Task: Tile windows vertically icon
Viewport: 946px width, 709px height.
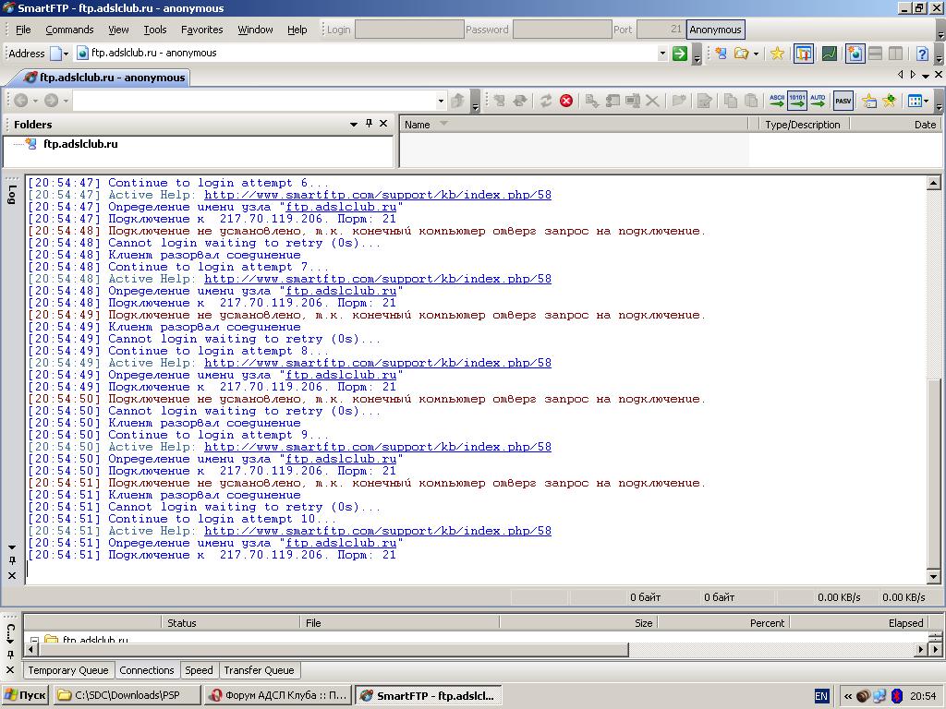Action: click(x=896, y=53)
